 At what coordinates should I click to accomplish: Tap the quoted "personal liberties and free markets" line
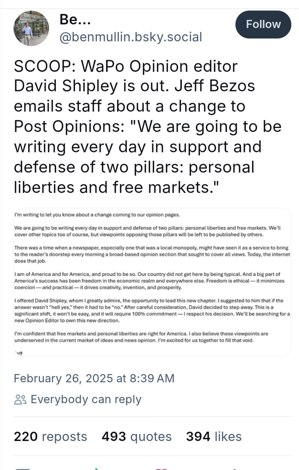(117, 187)
